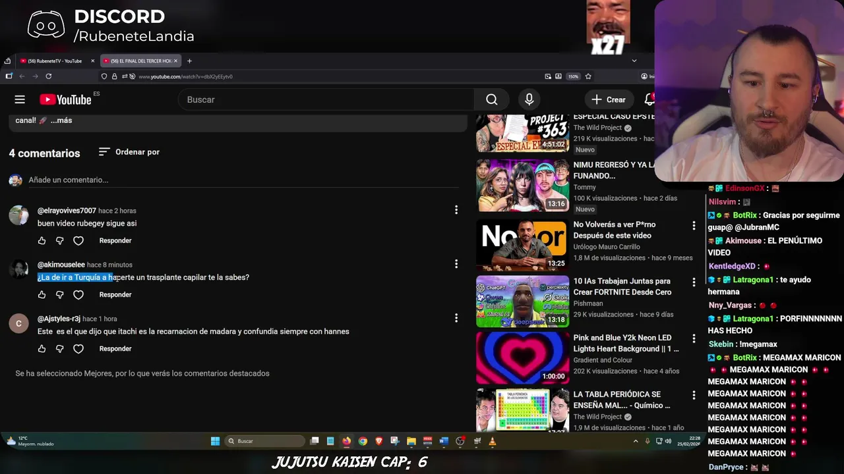844x474 pixels.
Task: Click the Añade un comentario field
Action: 244,180
